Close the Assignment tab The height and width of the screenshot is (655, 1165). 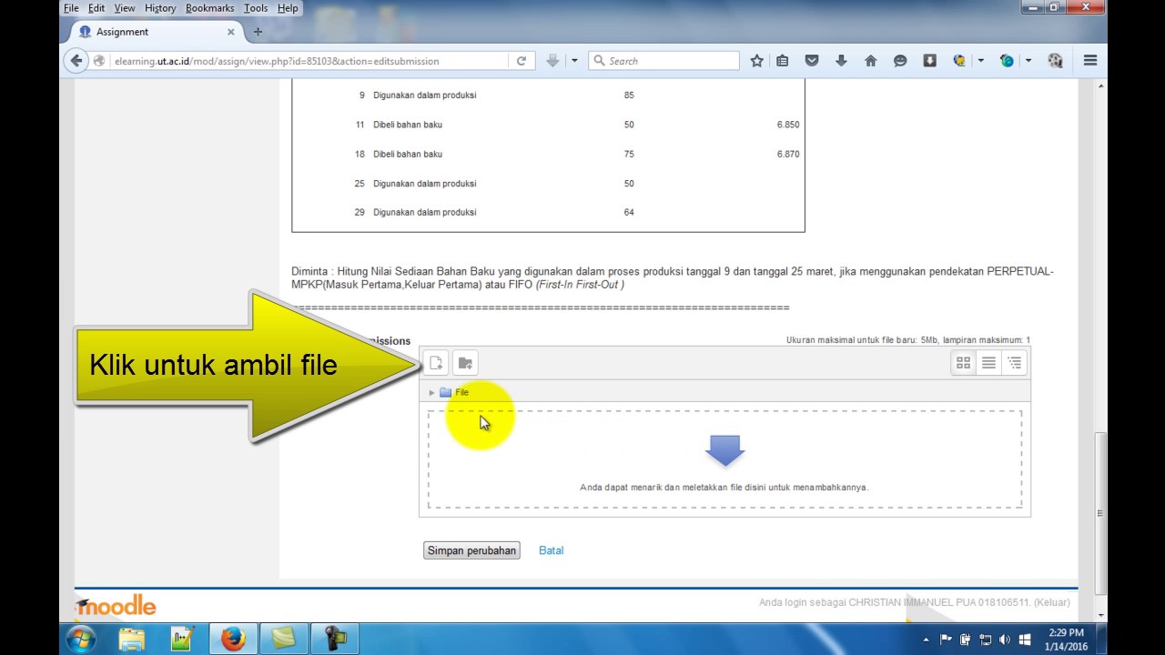(x=230, y=32)
